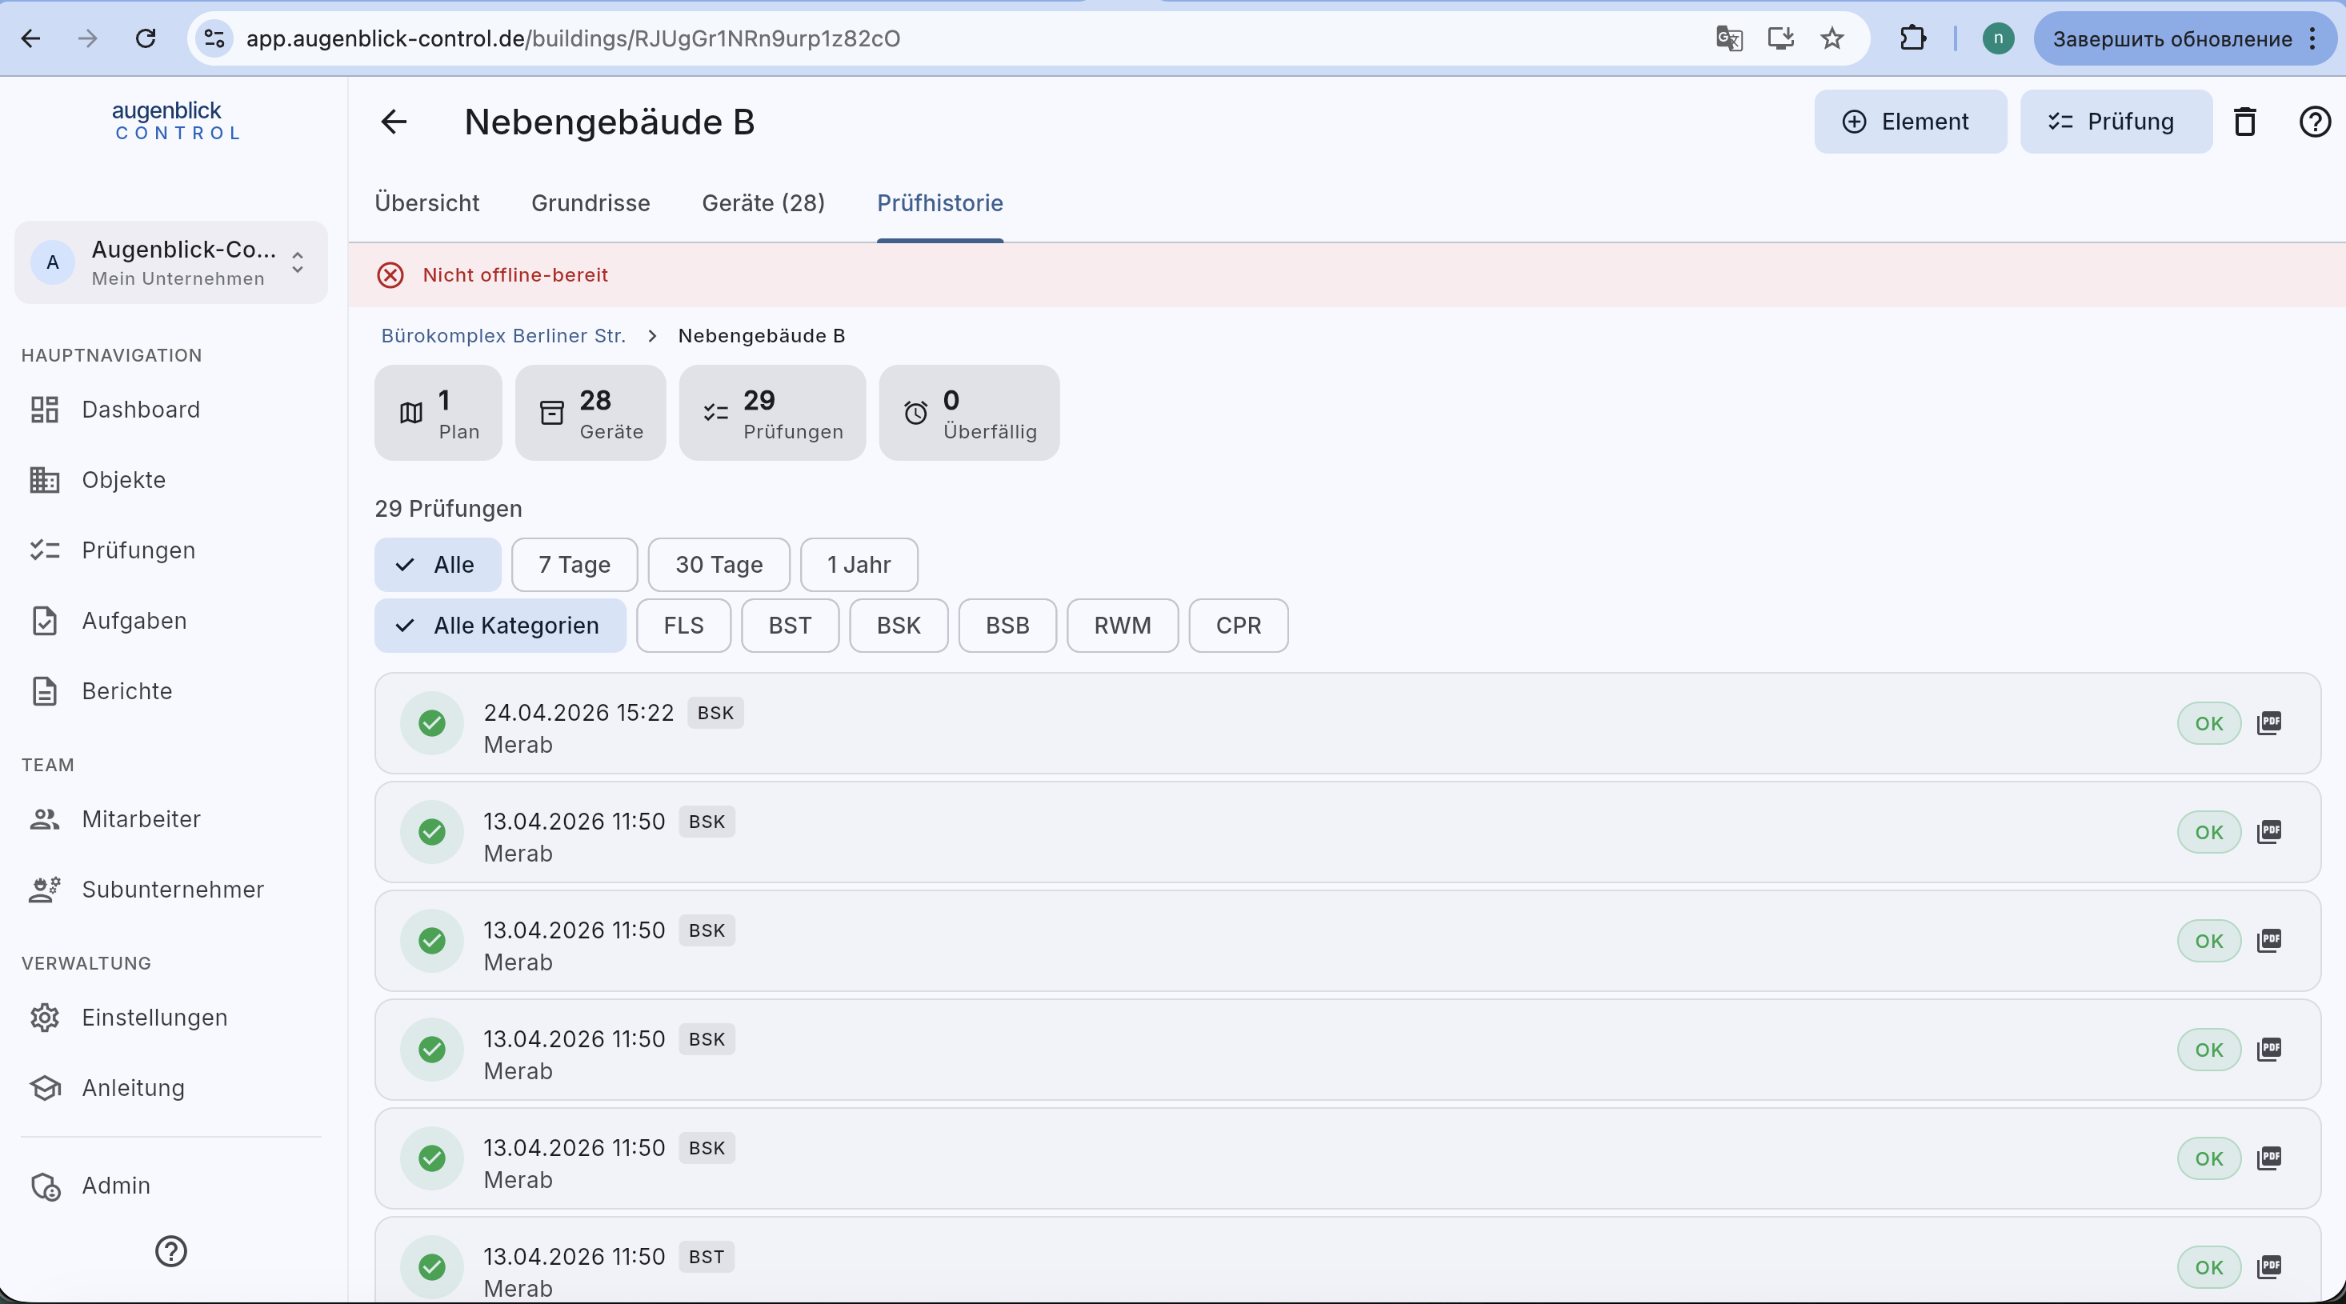Click the 1 Plan stat card
The height and width of the screenshot is (1304, 2346).
click(x=438, y=413)
